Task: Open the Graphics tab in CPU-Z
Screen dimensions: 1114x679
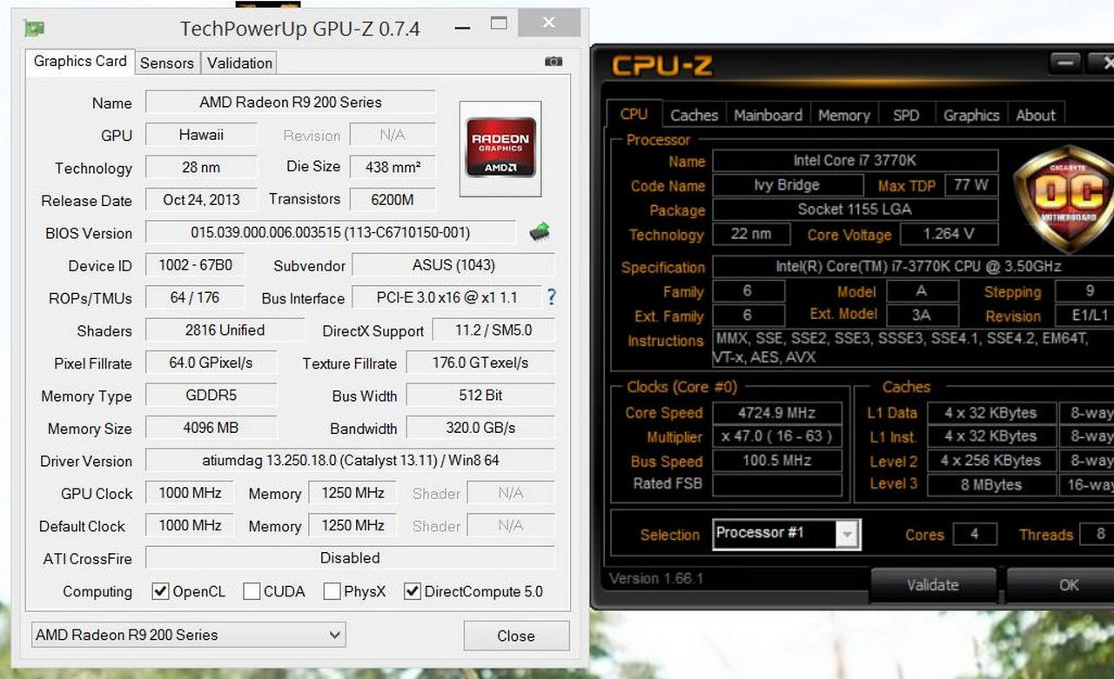Action: tap(971, 115)
